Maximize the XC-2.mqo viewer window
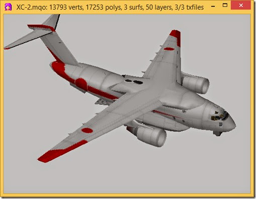The width and height of the screenshot is (256, 199). click(x=225, y=6)
